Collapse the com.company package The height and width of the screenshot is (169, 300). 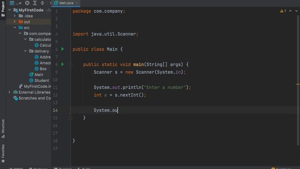tap(20, 33)
